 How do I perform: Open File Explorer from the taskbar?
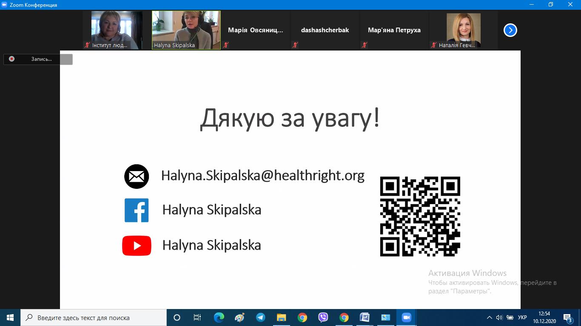tap(281, 318)
